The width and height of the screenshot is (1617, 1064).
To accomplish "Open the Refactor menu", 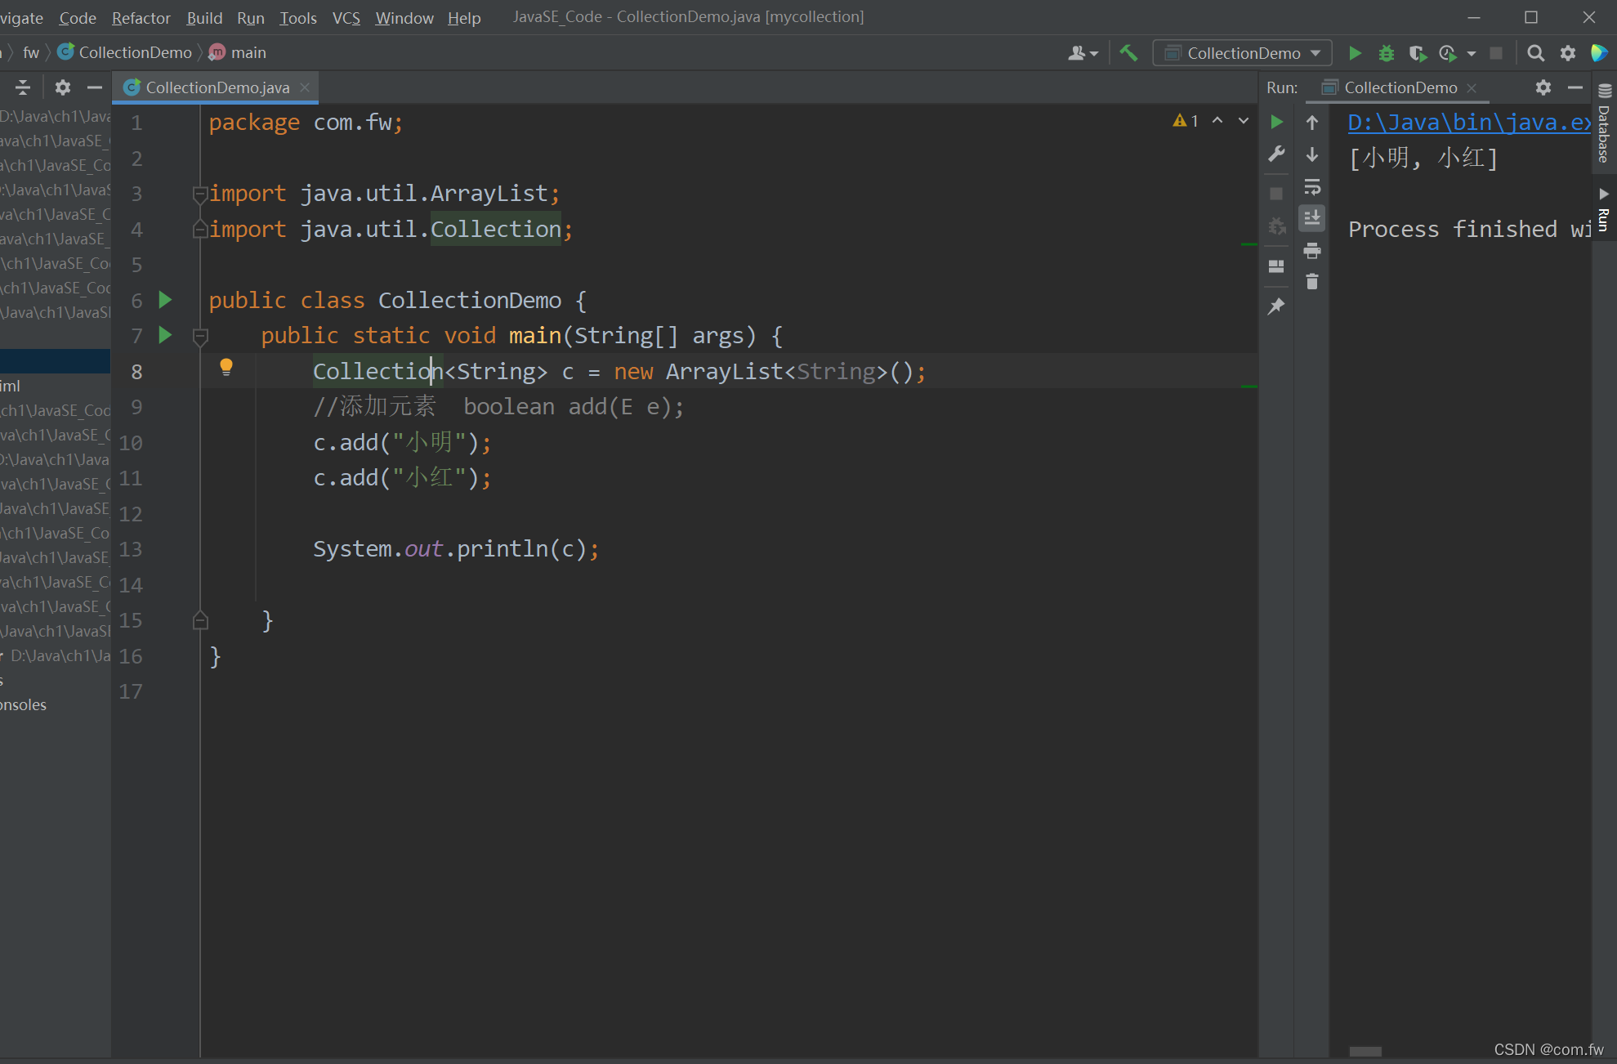I will click(x=141, y=17).
